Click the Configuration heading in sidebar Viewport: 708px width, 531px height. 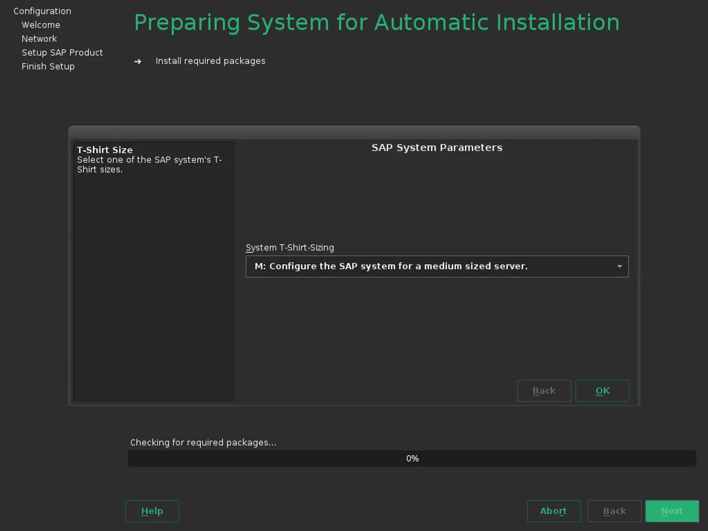43,11
